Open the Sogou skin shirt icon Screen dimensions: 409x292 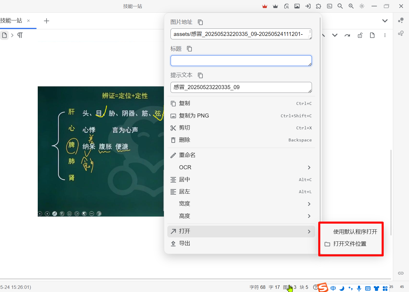[x=376, y=288]
